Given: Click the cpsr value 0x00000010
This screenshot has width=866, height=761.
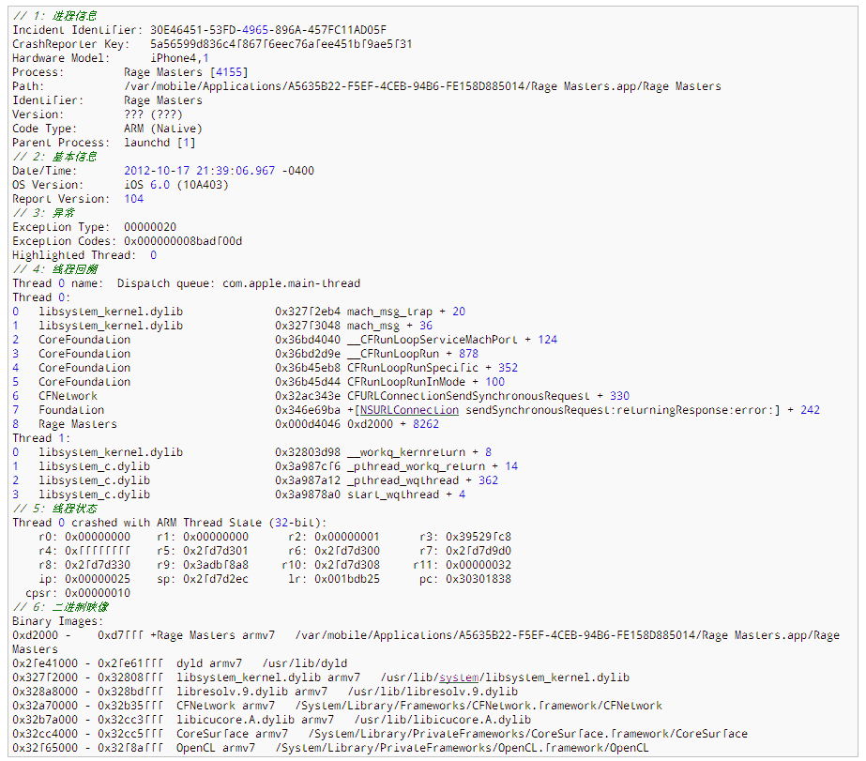Looking at the screenshot, I should (98, 593).
